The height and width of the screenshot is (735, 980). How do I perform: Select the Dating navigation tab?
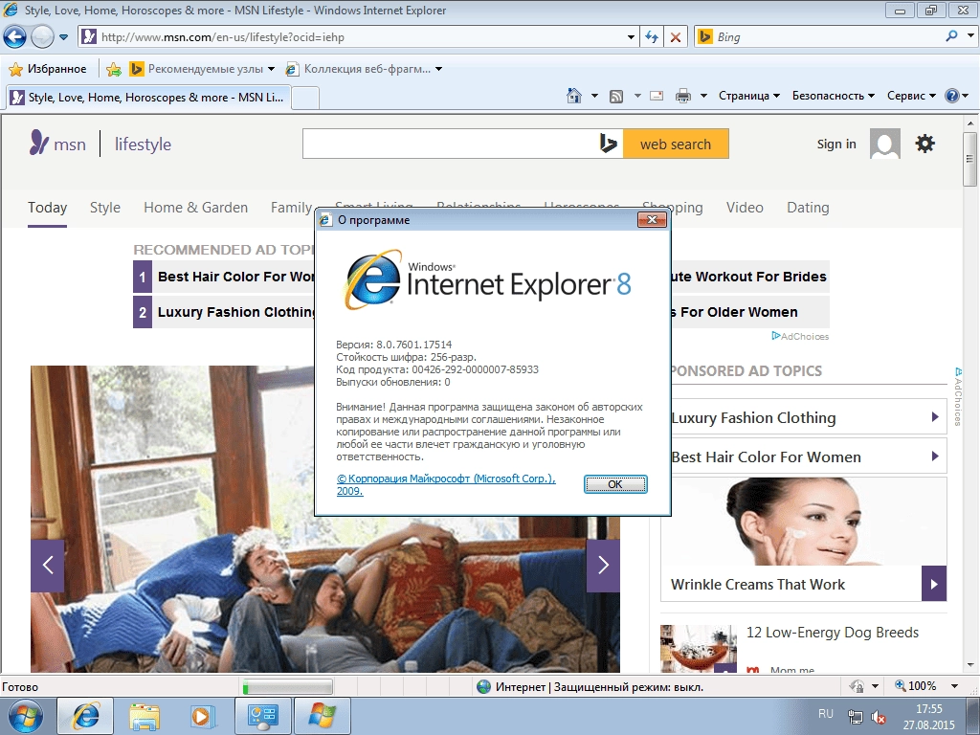coord(808,208)
